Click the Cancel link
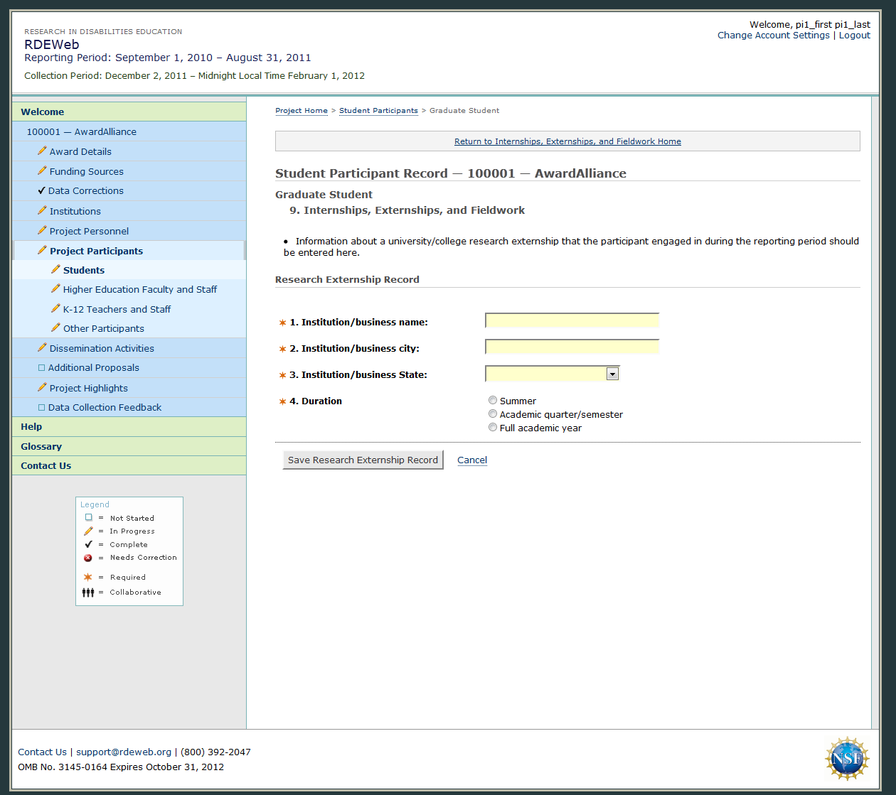Viewport: 896px width, 795px height. (x=472, y=460)
